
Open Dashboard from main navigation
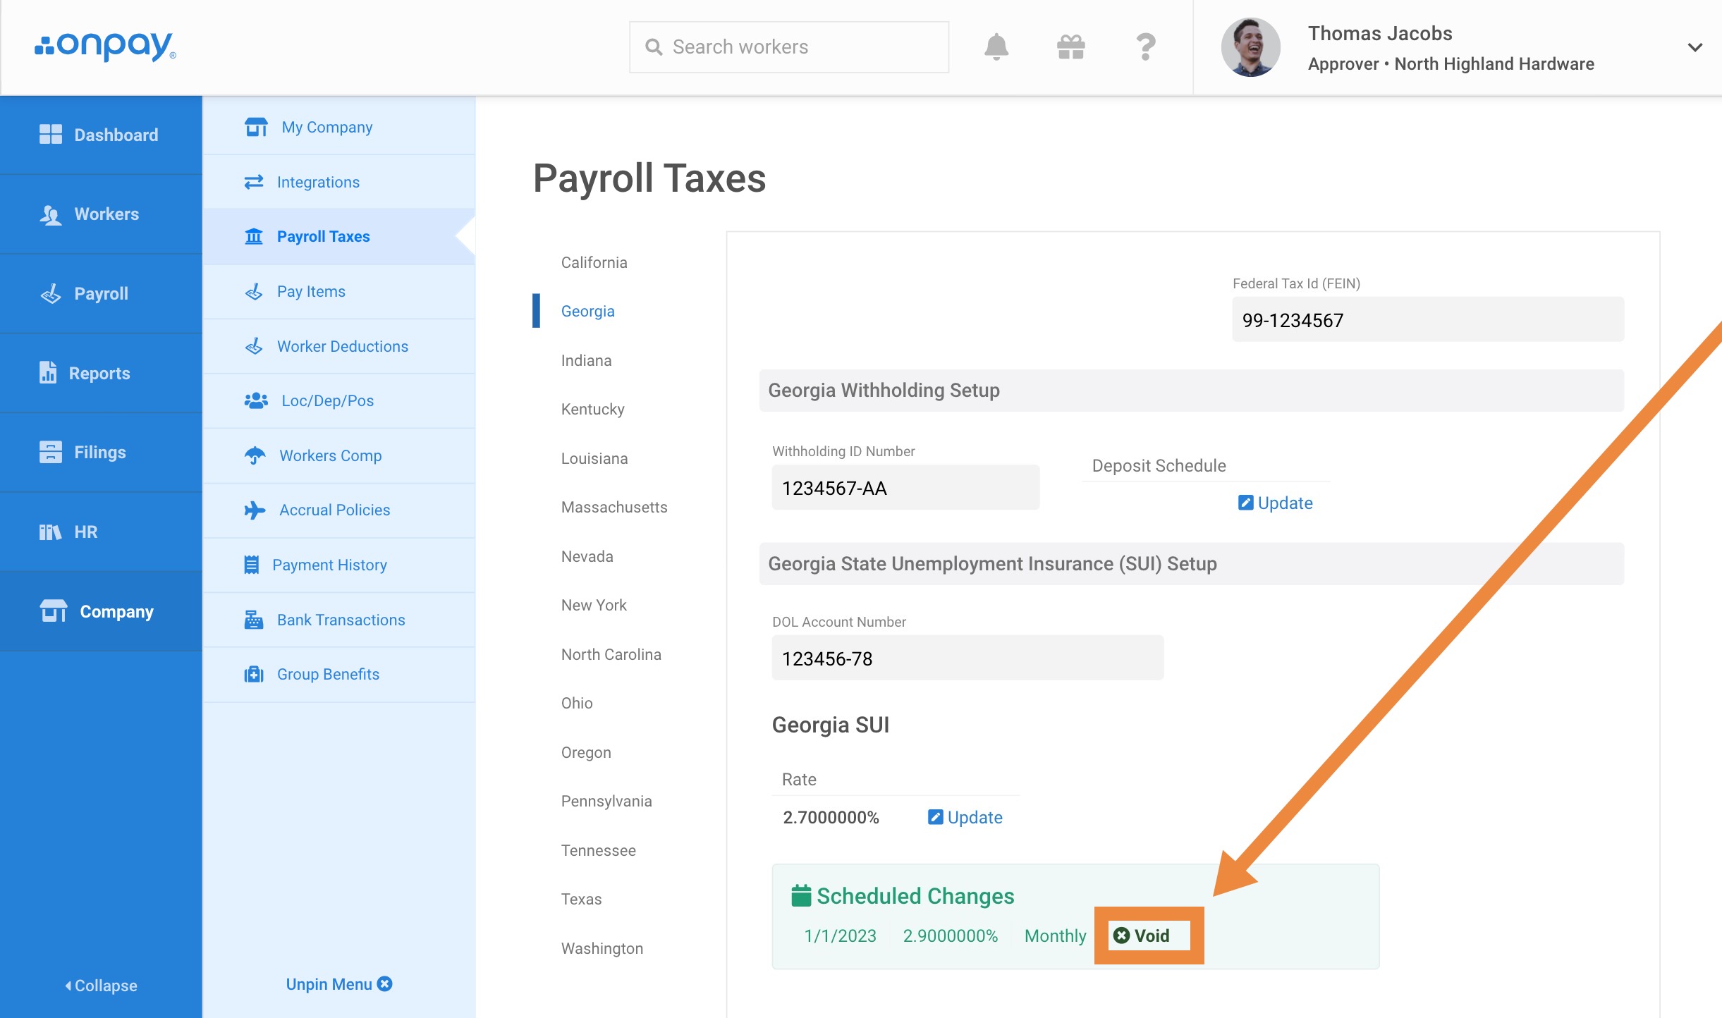pos(101,135)
